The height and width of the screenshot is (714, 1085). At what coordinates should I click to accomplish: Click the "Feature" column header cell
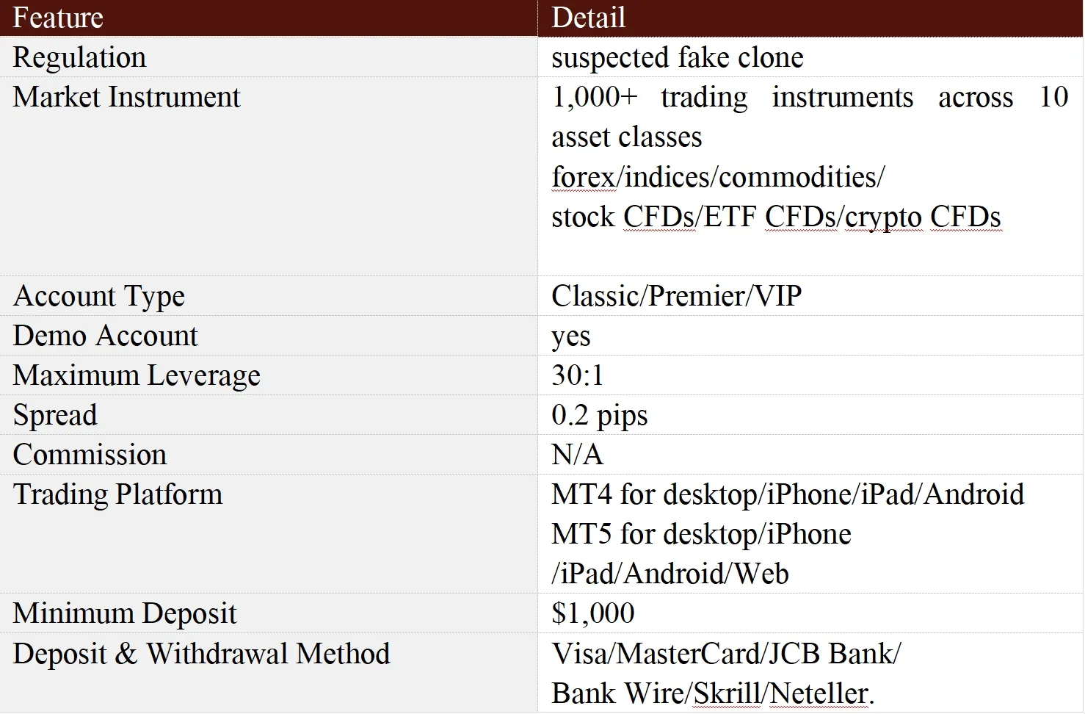[58, 18]
